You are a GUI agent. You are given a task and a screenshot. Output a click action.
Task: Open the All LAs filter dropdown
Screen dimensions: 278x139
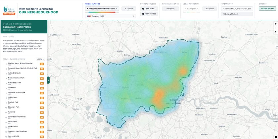(41, 59)
